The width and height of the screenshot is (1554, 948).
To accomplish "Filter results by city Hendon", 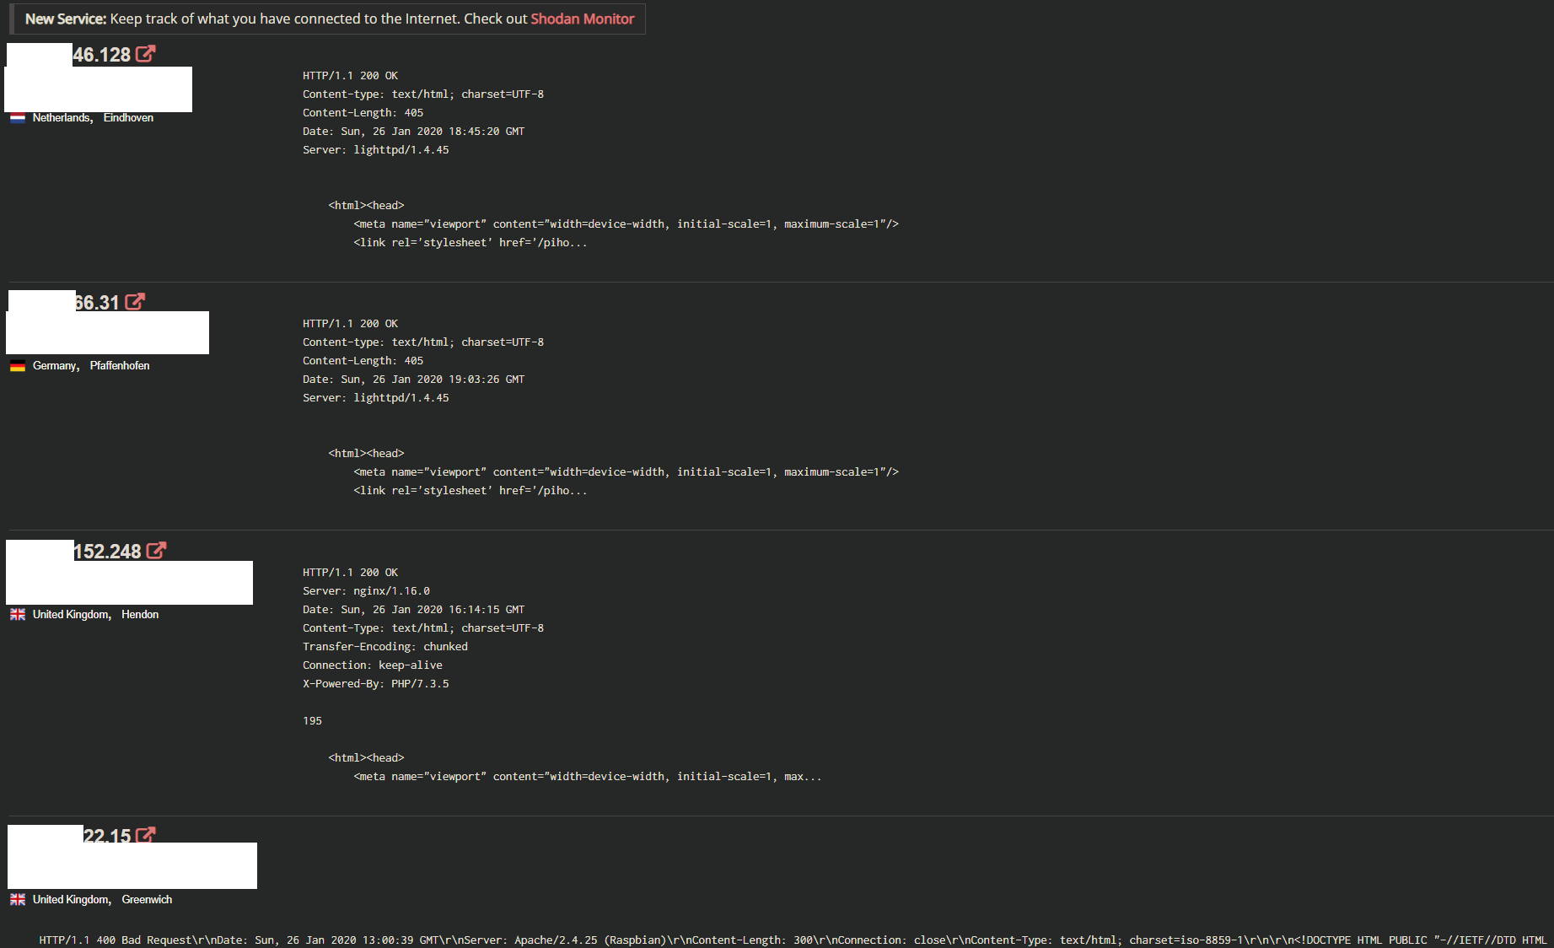I will click(140, 615).
